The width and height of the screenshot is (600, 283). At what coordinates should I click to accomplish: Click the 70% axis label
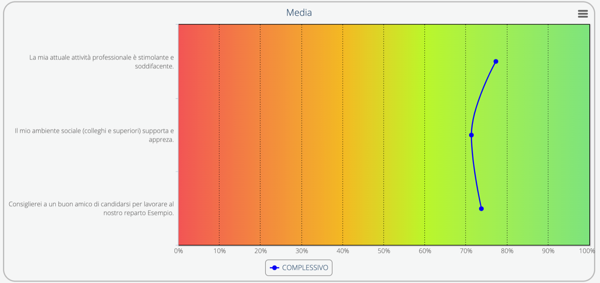point(466,251)
